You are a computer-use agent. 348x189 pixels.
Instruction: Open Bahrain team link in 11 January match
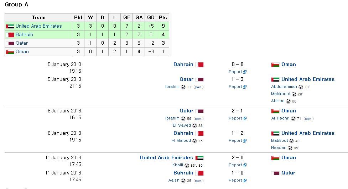(x=183, y=173)
